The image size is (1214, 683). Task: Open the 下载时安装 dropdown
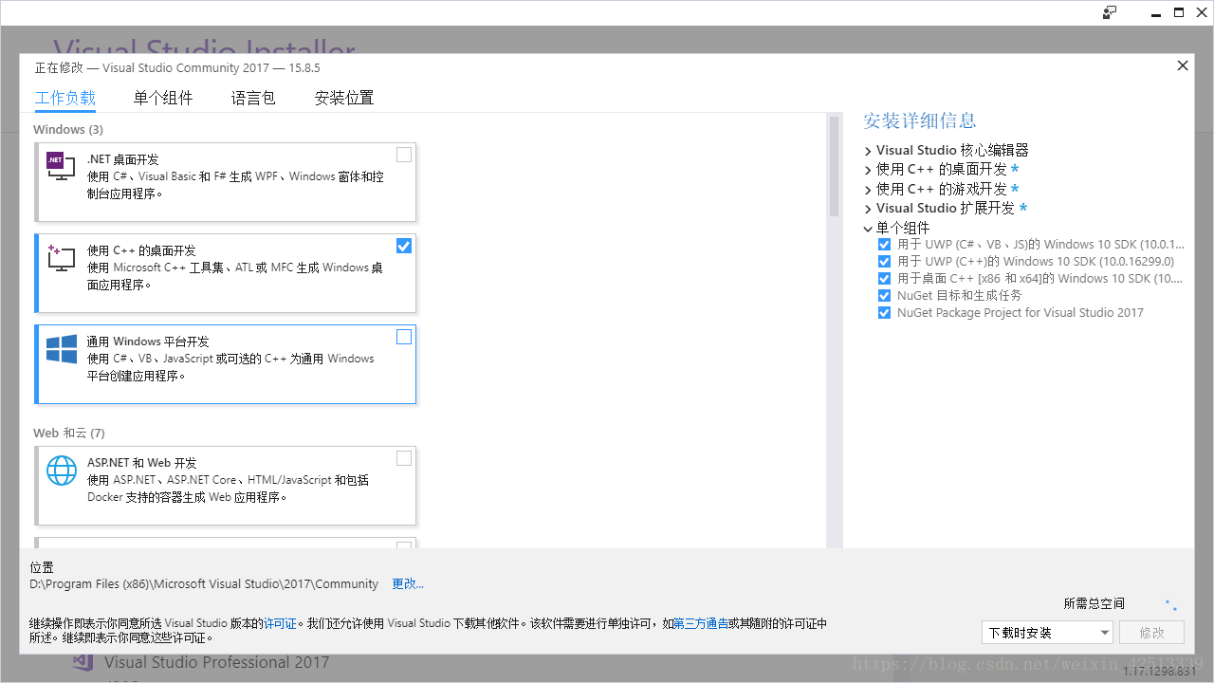click(x=1047, y=633)
